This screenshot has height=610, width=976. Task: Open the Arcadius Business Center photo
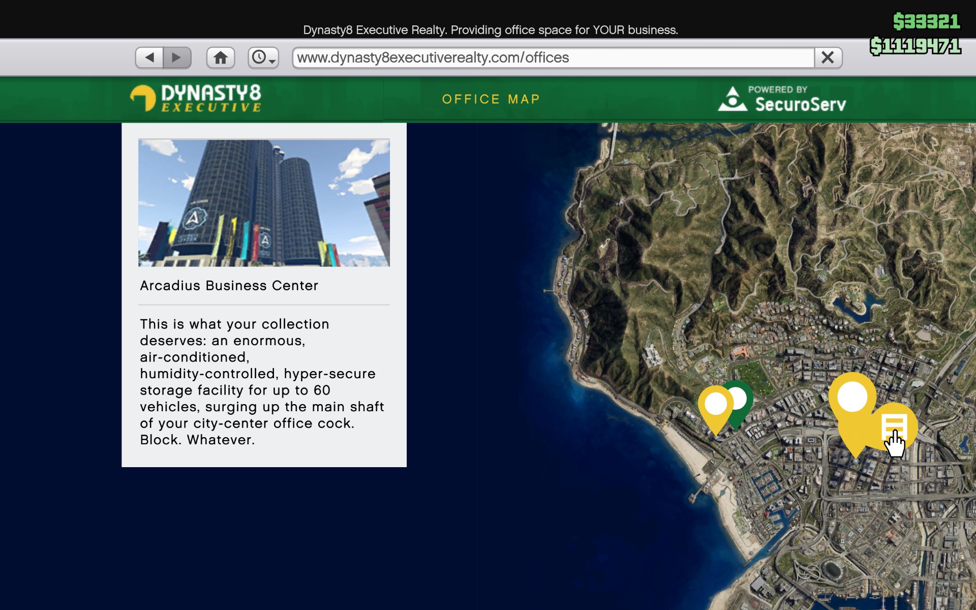(264, 203)
